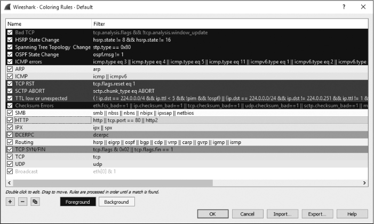Click the Filter column header
This screenshot has height=224, width=374.
click(x=230, y=24)
